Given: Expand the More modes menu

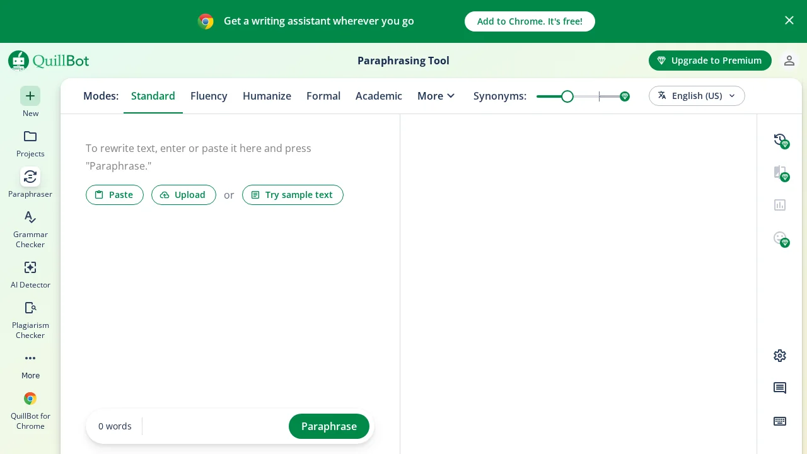Looking at the screenshot, I should click(436, 96).
